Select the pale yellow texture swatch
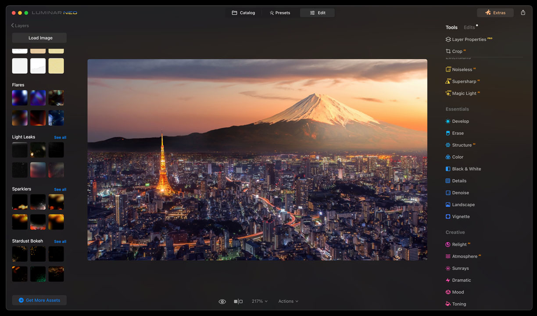This screenshot has height=316, width=537. click(x=56, y=66)
